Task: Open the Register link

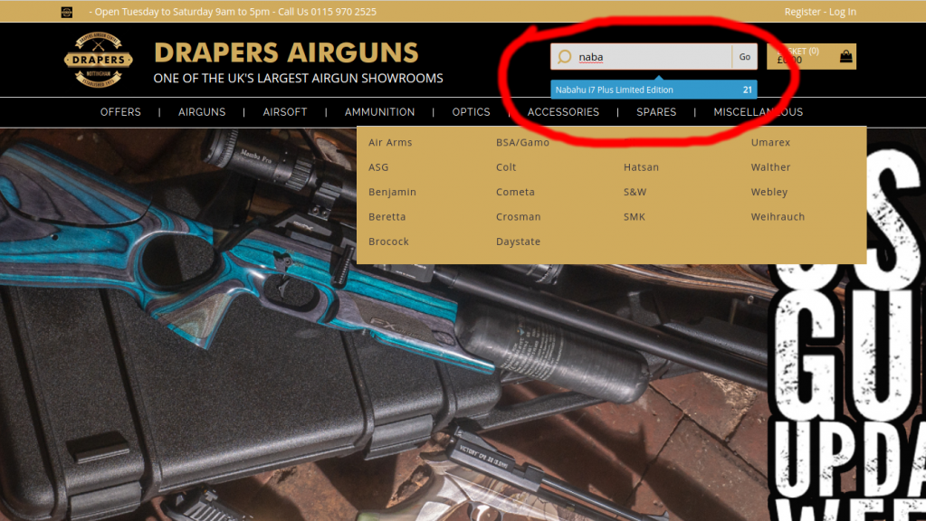Action: click(802, 12)
